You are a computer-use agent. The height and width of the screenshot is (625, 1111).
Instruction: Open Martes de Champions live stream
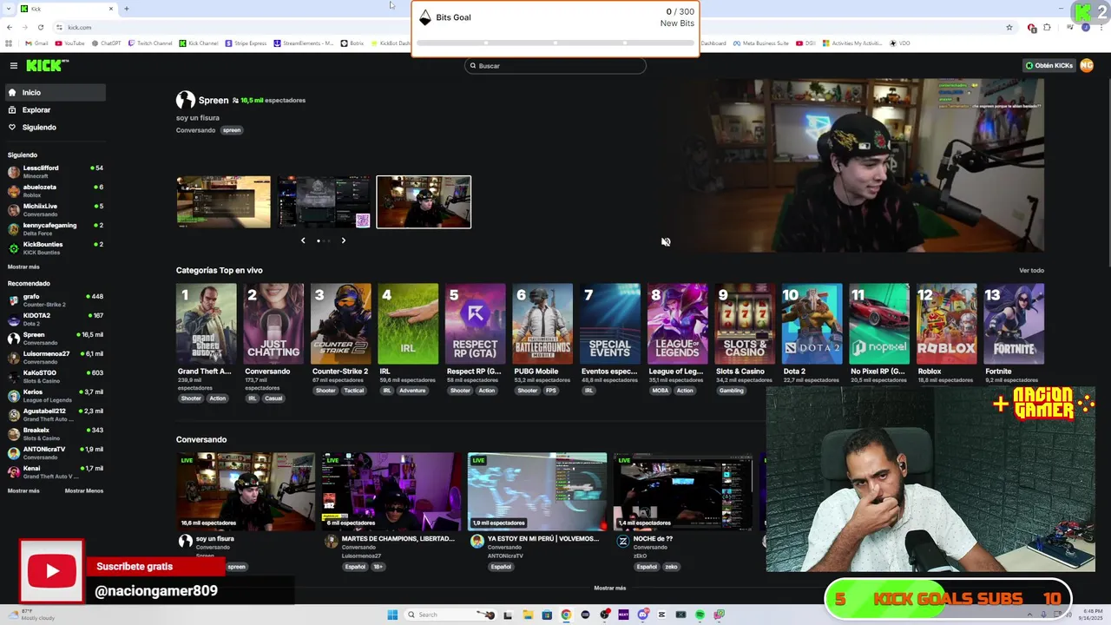pos(391,491)
